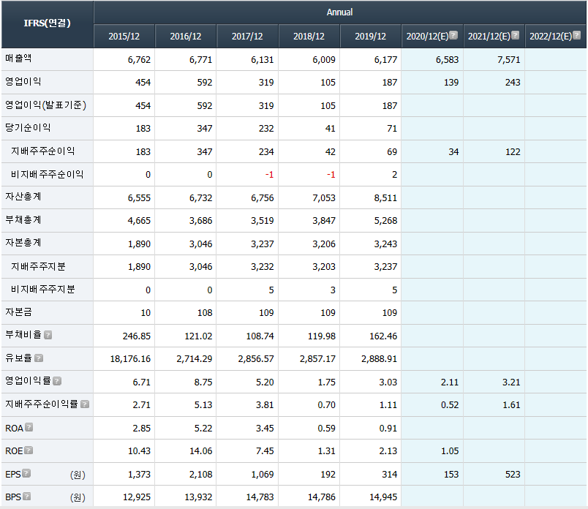Screen dimensions: 588x509
Task: Click ROE estimate value 1.05
Action: tap(450, 451)
